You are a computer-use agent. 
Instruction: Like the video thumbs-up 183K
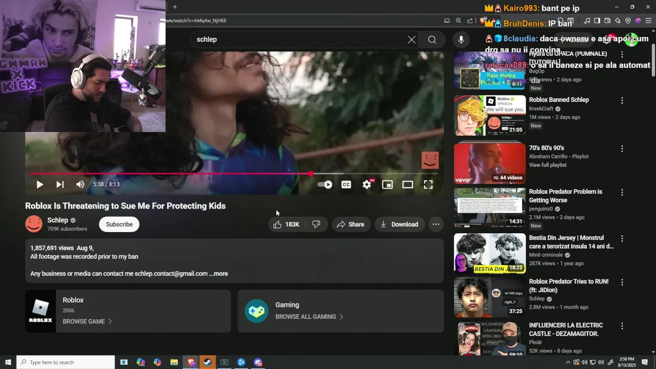click(x=286, y=224)
